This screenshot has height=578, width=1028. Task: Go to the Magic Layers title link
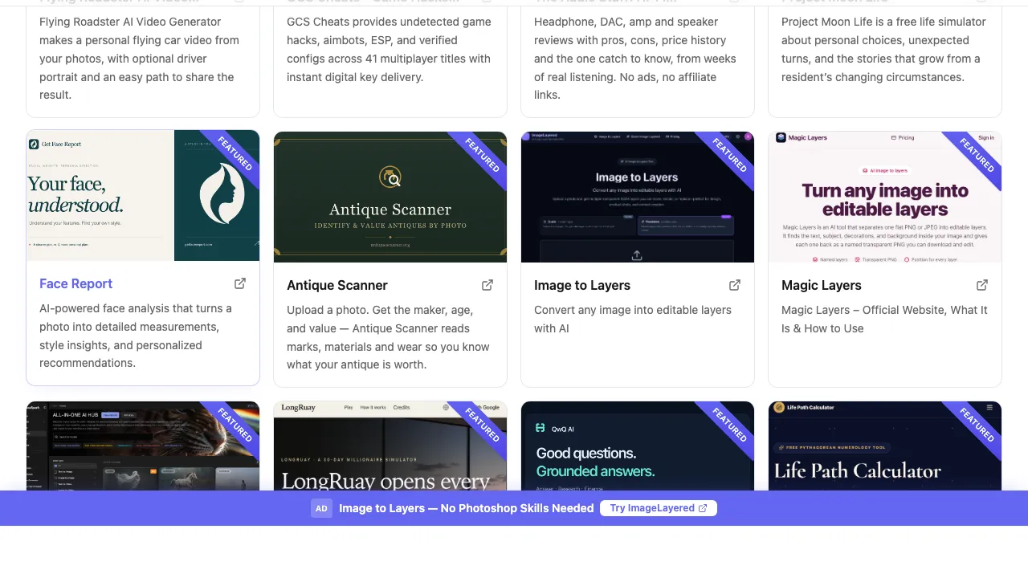821,285
